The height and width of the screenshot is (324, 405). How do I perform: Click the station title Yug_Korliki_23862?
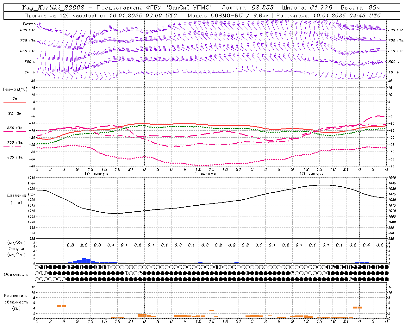(x=53, y=8)
